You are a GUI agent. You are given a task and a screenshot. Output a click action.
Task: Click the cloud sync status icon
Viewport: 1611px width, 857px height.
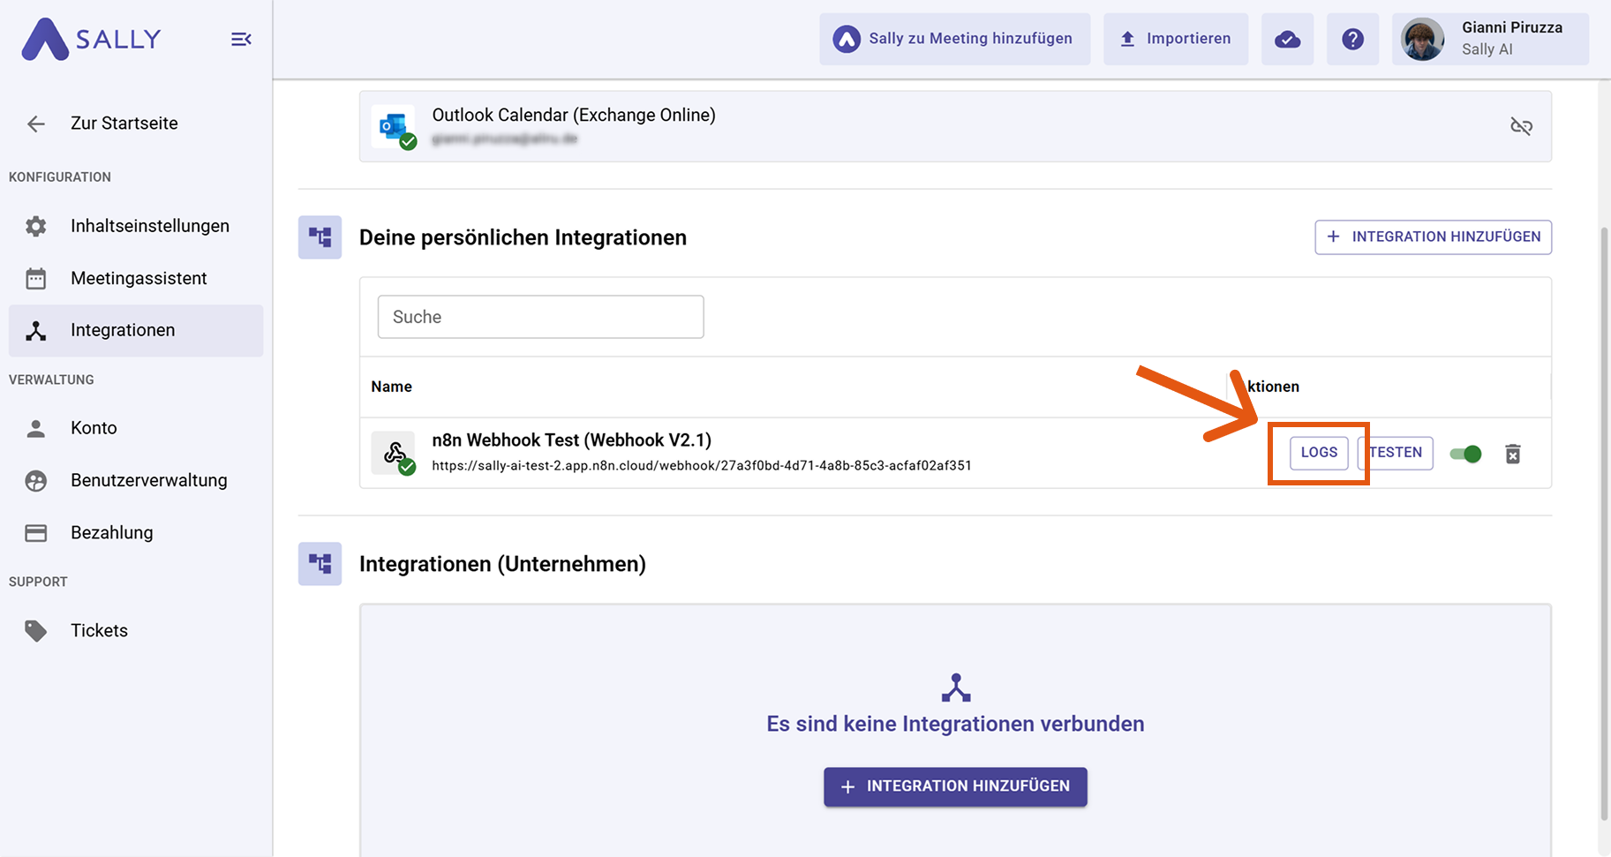(x=1287, y=39)
